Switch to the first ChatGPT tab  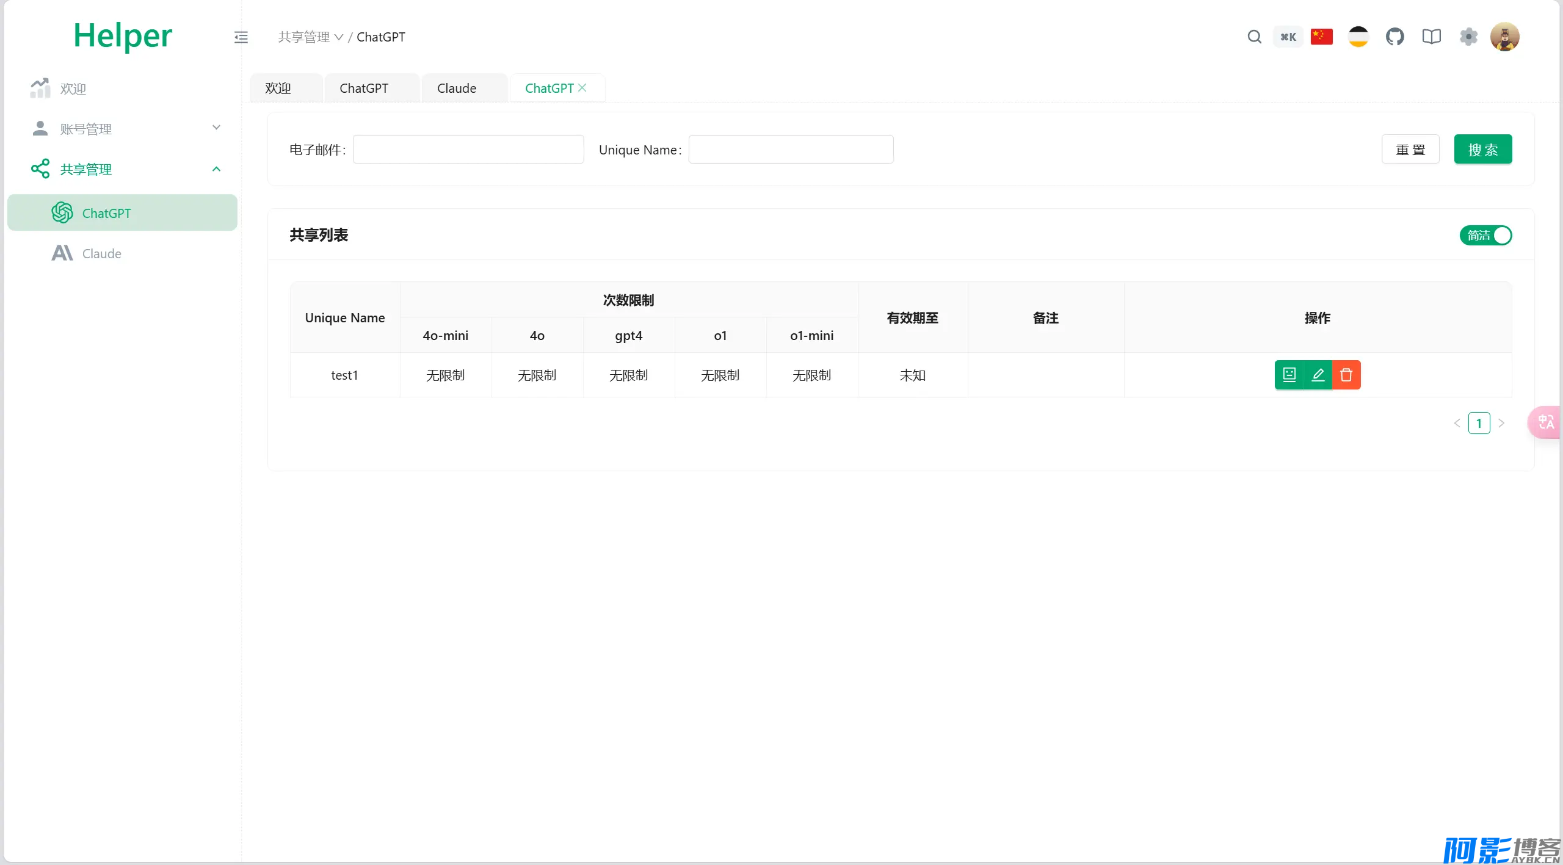[x=372, y=88]
